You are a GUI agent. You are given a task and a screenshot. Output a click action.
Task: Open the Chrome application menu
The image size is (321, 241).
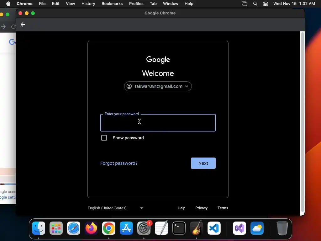tap(24, 4)
